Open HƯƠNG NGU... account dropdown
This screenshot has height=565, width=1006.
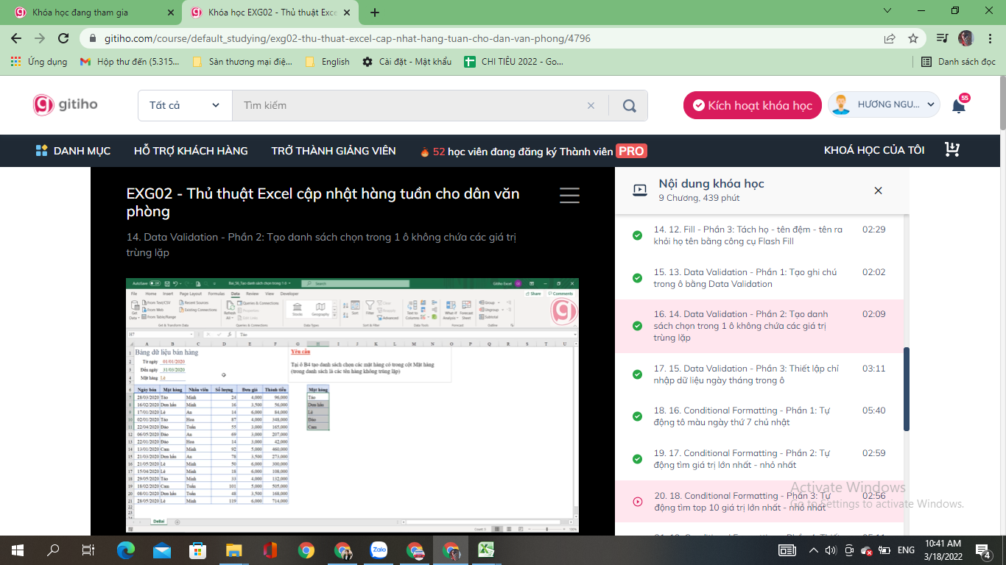coord(884,105)
